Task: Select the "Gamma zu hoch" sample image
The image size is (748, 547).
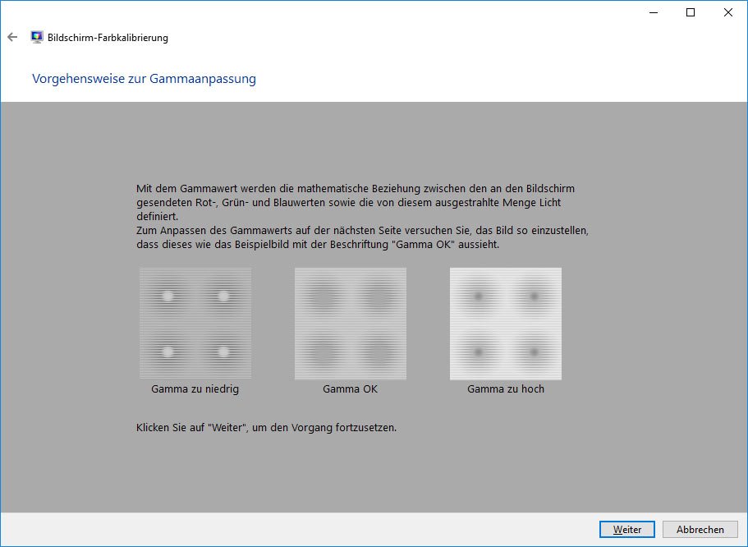Action: [x=506, y=324]
